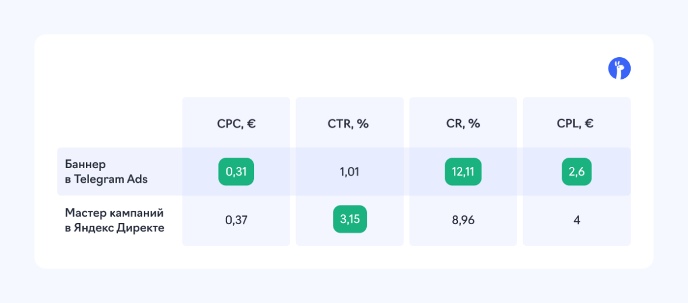Click the 8,96 CR value for Яндекс

coord(463,220)
